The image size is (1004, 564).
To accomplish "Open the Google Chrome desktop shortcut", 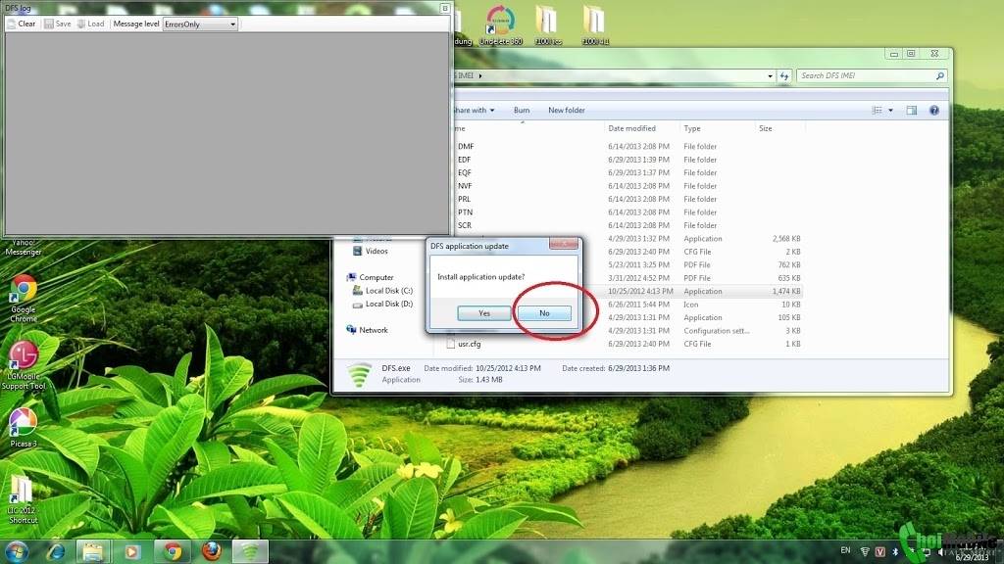I will (x=24, y=298).
